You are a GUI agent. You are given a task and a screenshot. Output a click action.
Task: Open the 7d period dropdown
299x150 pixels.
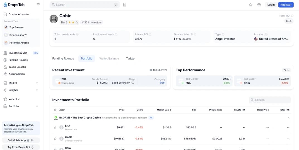tap(286, 70)
